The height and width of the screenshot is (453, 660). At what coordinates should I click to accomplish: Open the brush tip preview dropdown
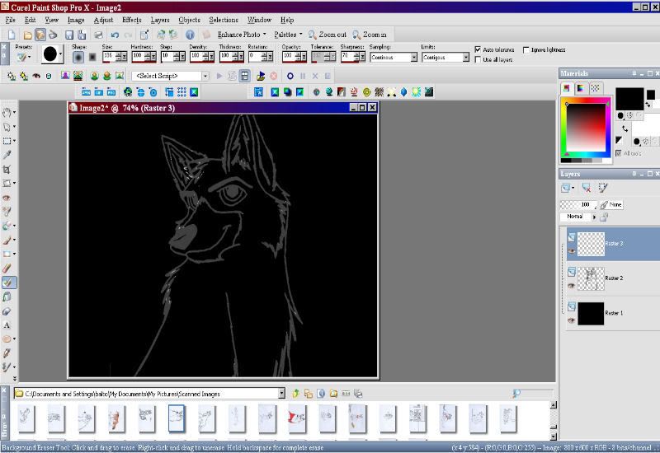coord(61,54)
